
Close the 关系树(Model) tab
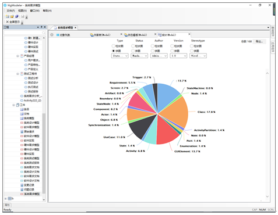click(121, 34)
